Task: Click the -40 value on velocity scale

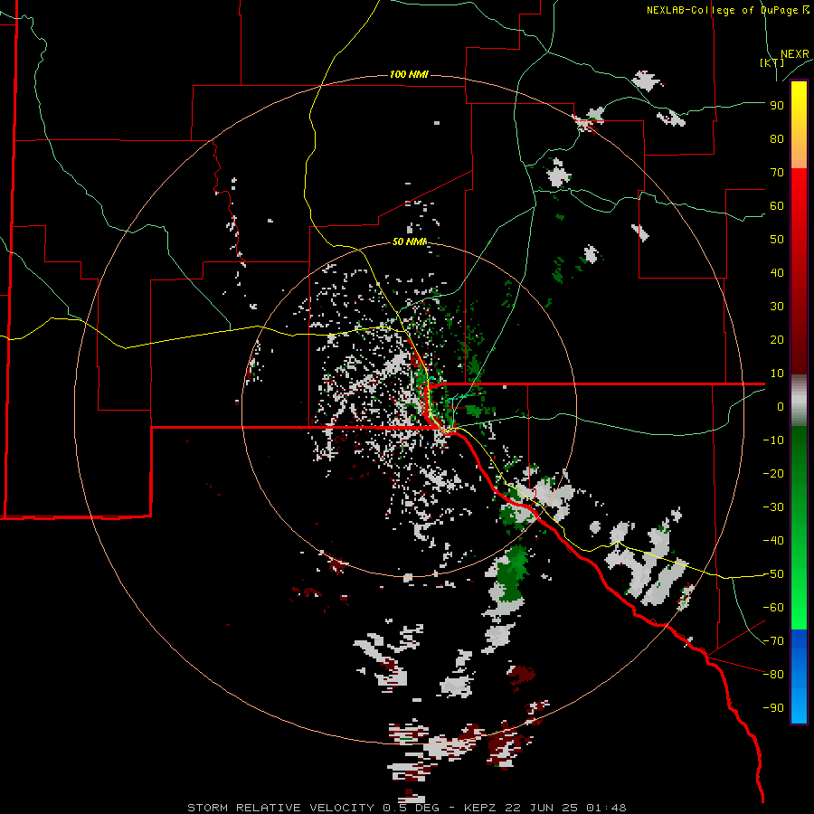Action: tap(773, 541)
